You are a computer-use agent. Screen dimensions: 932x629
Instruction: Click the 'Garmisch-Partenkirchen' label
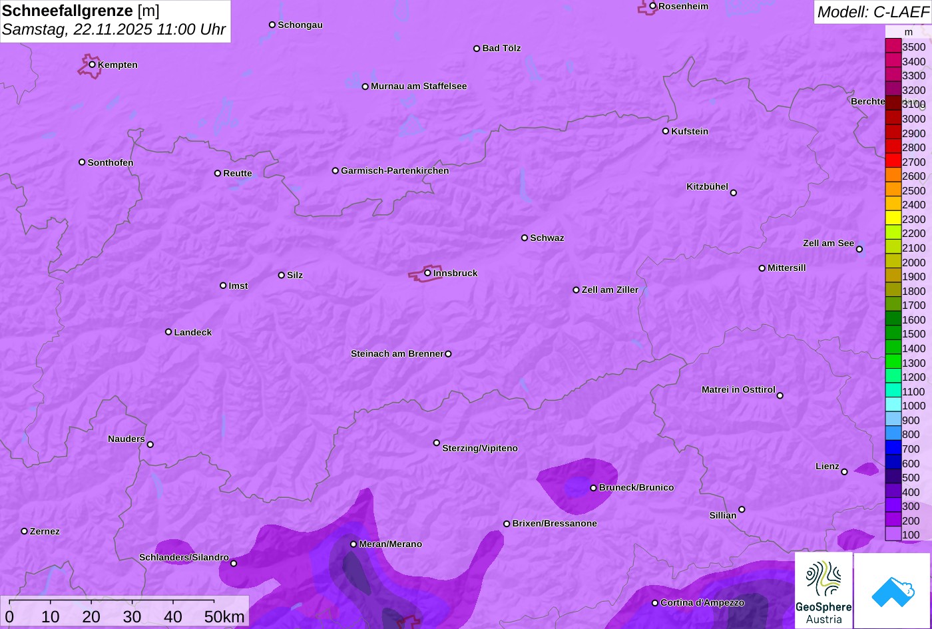(395, 170)
